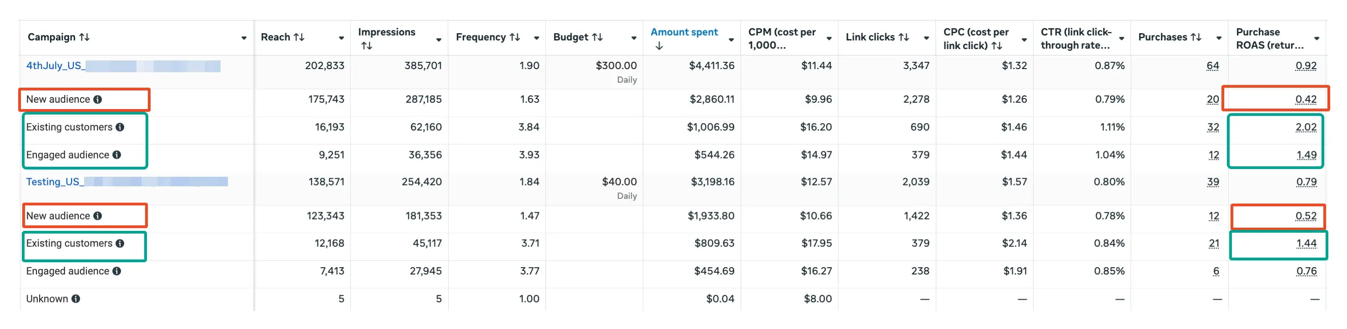
Task: Click the info icon beside Existing customers
Action: [121, 127]
